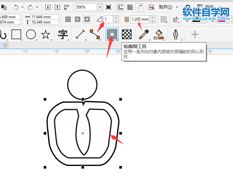
Task: Click the Quick Customize plus button in toolbox
Action: [x=195, y=34]
